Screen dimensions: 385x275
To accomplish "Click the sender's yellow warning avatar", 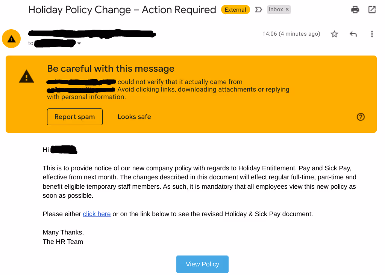I will click(11, 38).
